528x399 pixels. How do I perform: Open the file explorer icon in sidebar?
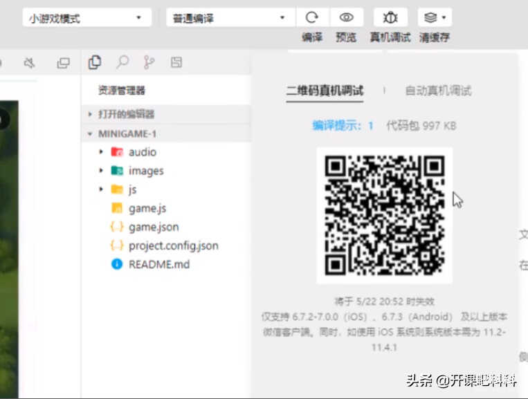95,62
